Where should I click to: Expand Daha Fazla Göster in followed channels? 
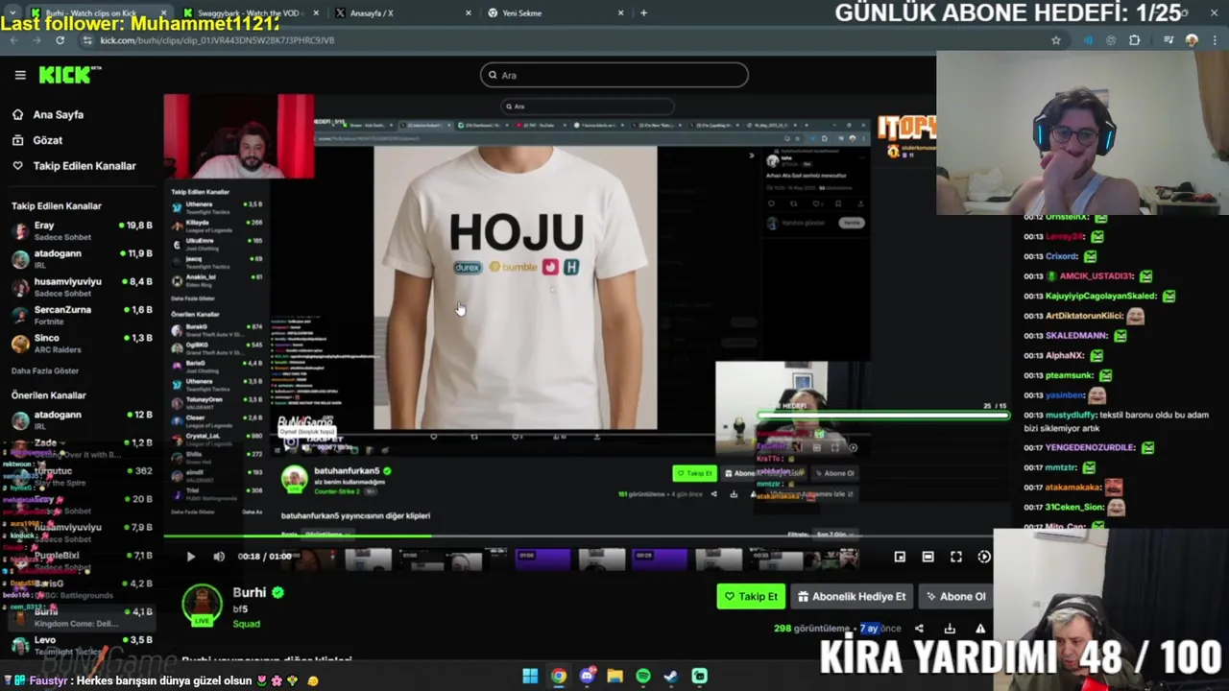(x=45, y=370)
